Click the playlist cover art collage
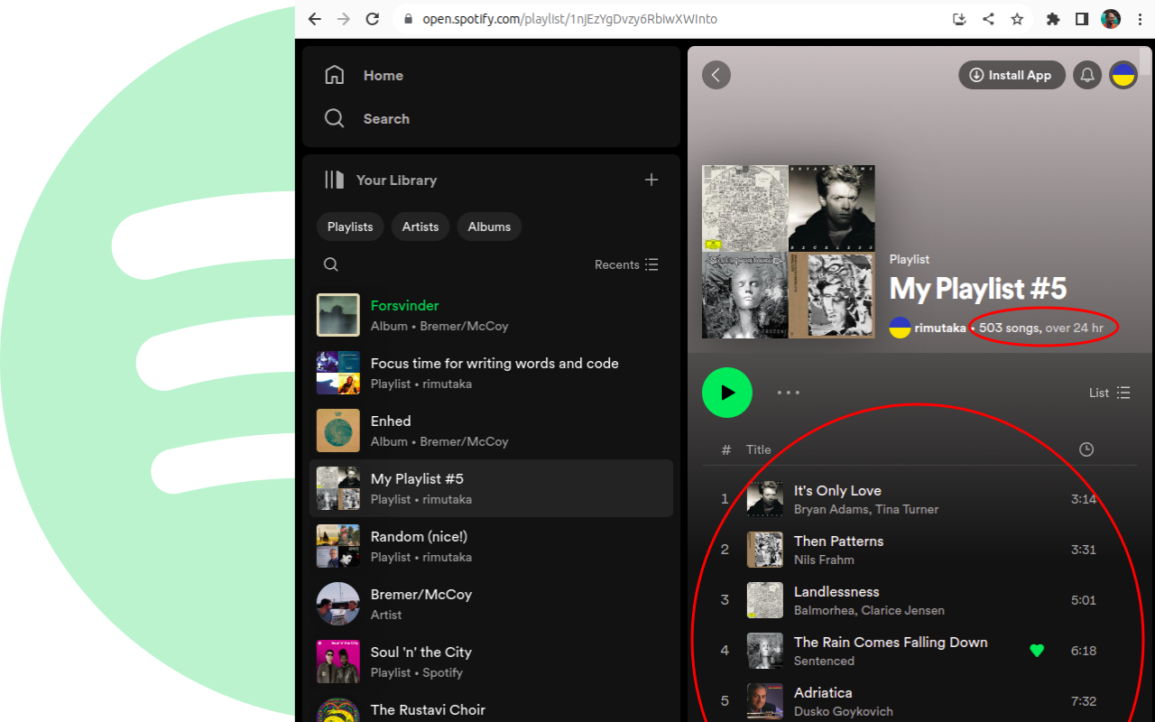Image resolution: width=1155 pixels, height=722 pixels. coord(789,252)
